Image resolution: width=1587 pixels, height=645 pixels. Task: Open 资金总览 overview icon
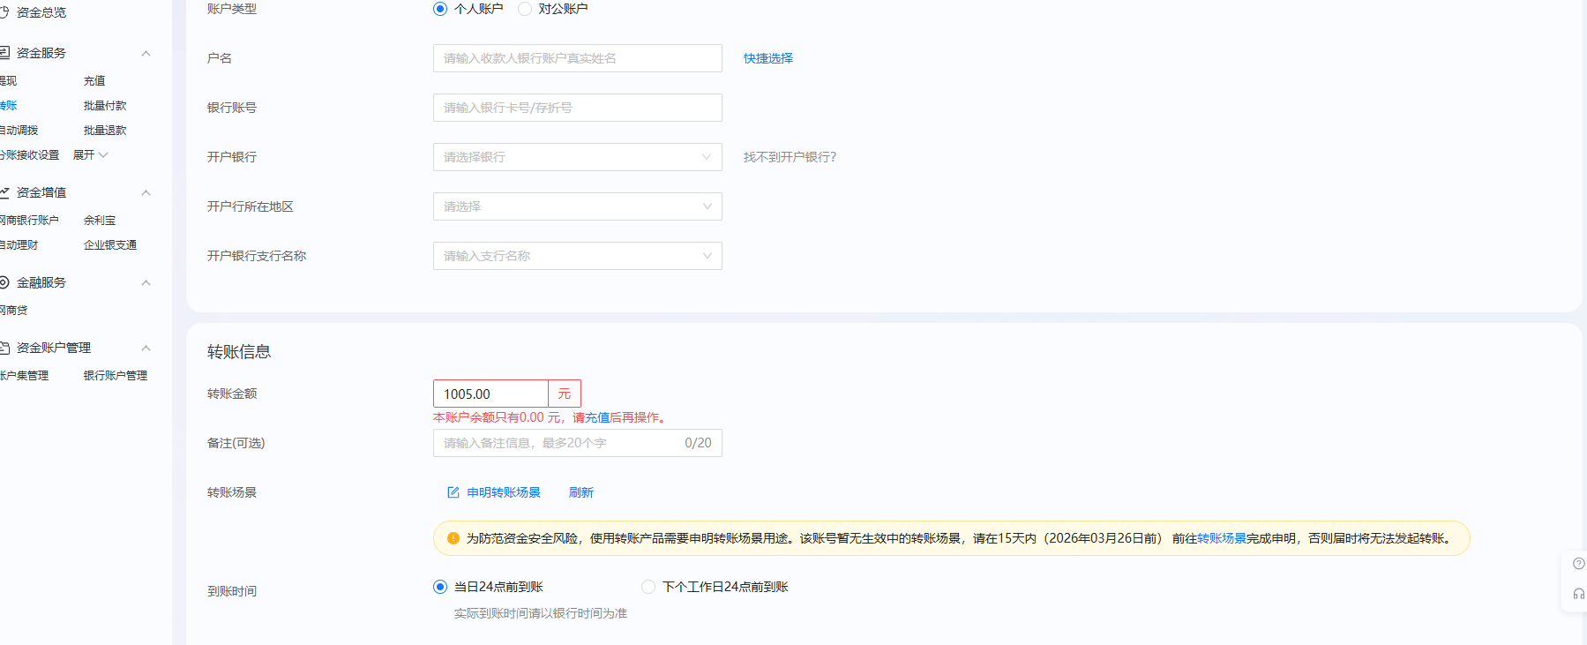coord(4,12)
